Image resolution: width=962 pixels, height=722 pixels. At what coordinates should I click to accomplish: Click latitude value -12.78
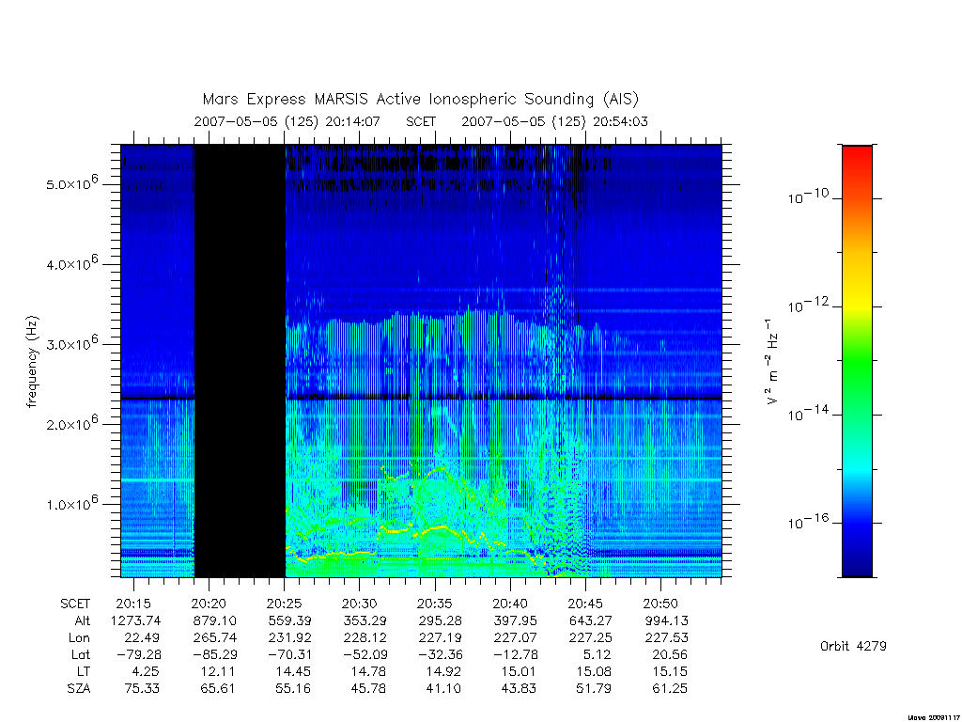pos(516,654)
